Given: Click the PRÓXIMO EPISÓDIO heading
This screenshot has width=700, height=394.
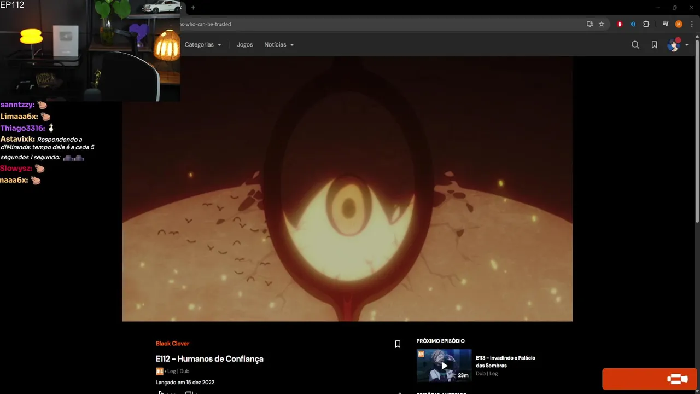Looking at the screenshot, I should coord(440,341).
